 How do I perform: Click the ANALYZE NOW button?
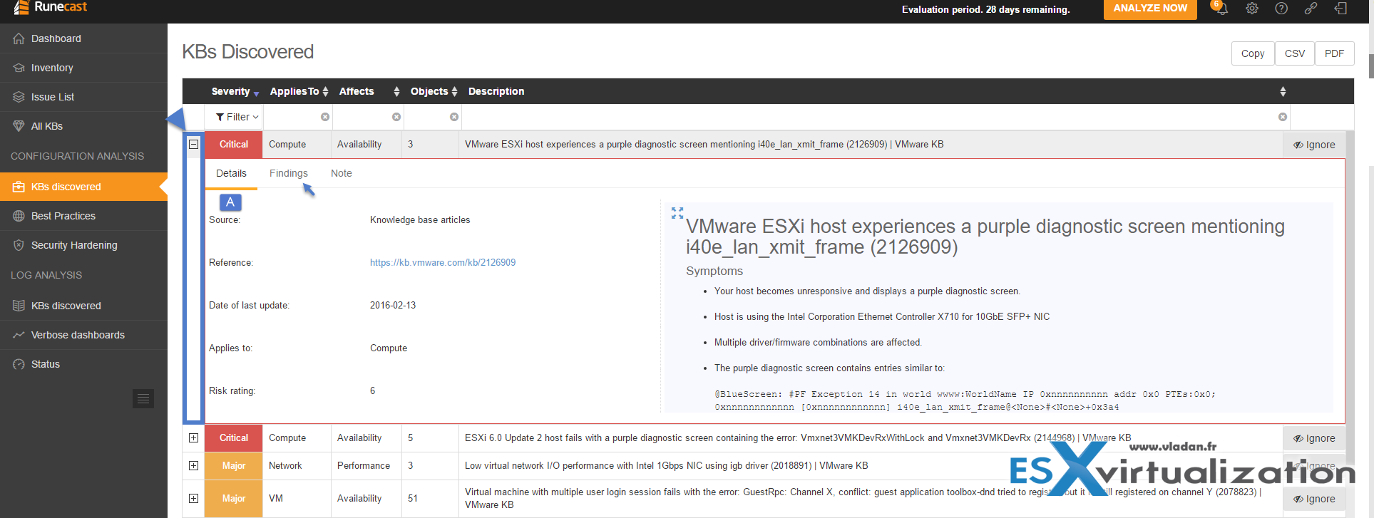pos(1150,9)
